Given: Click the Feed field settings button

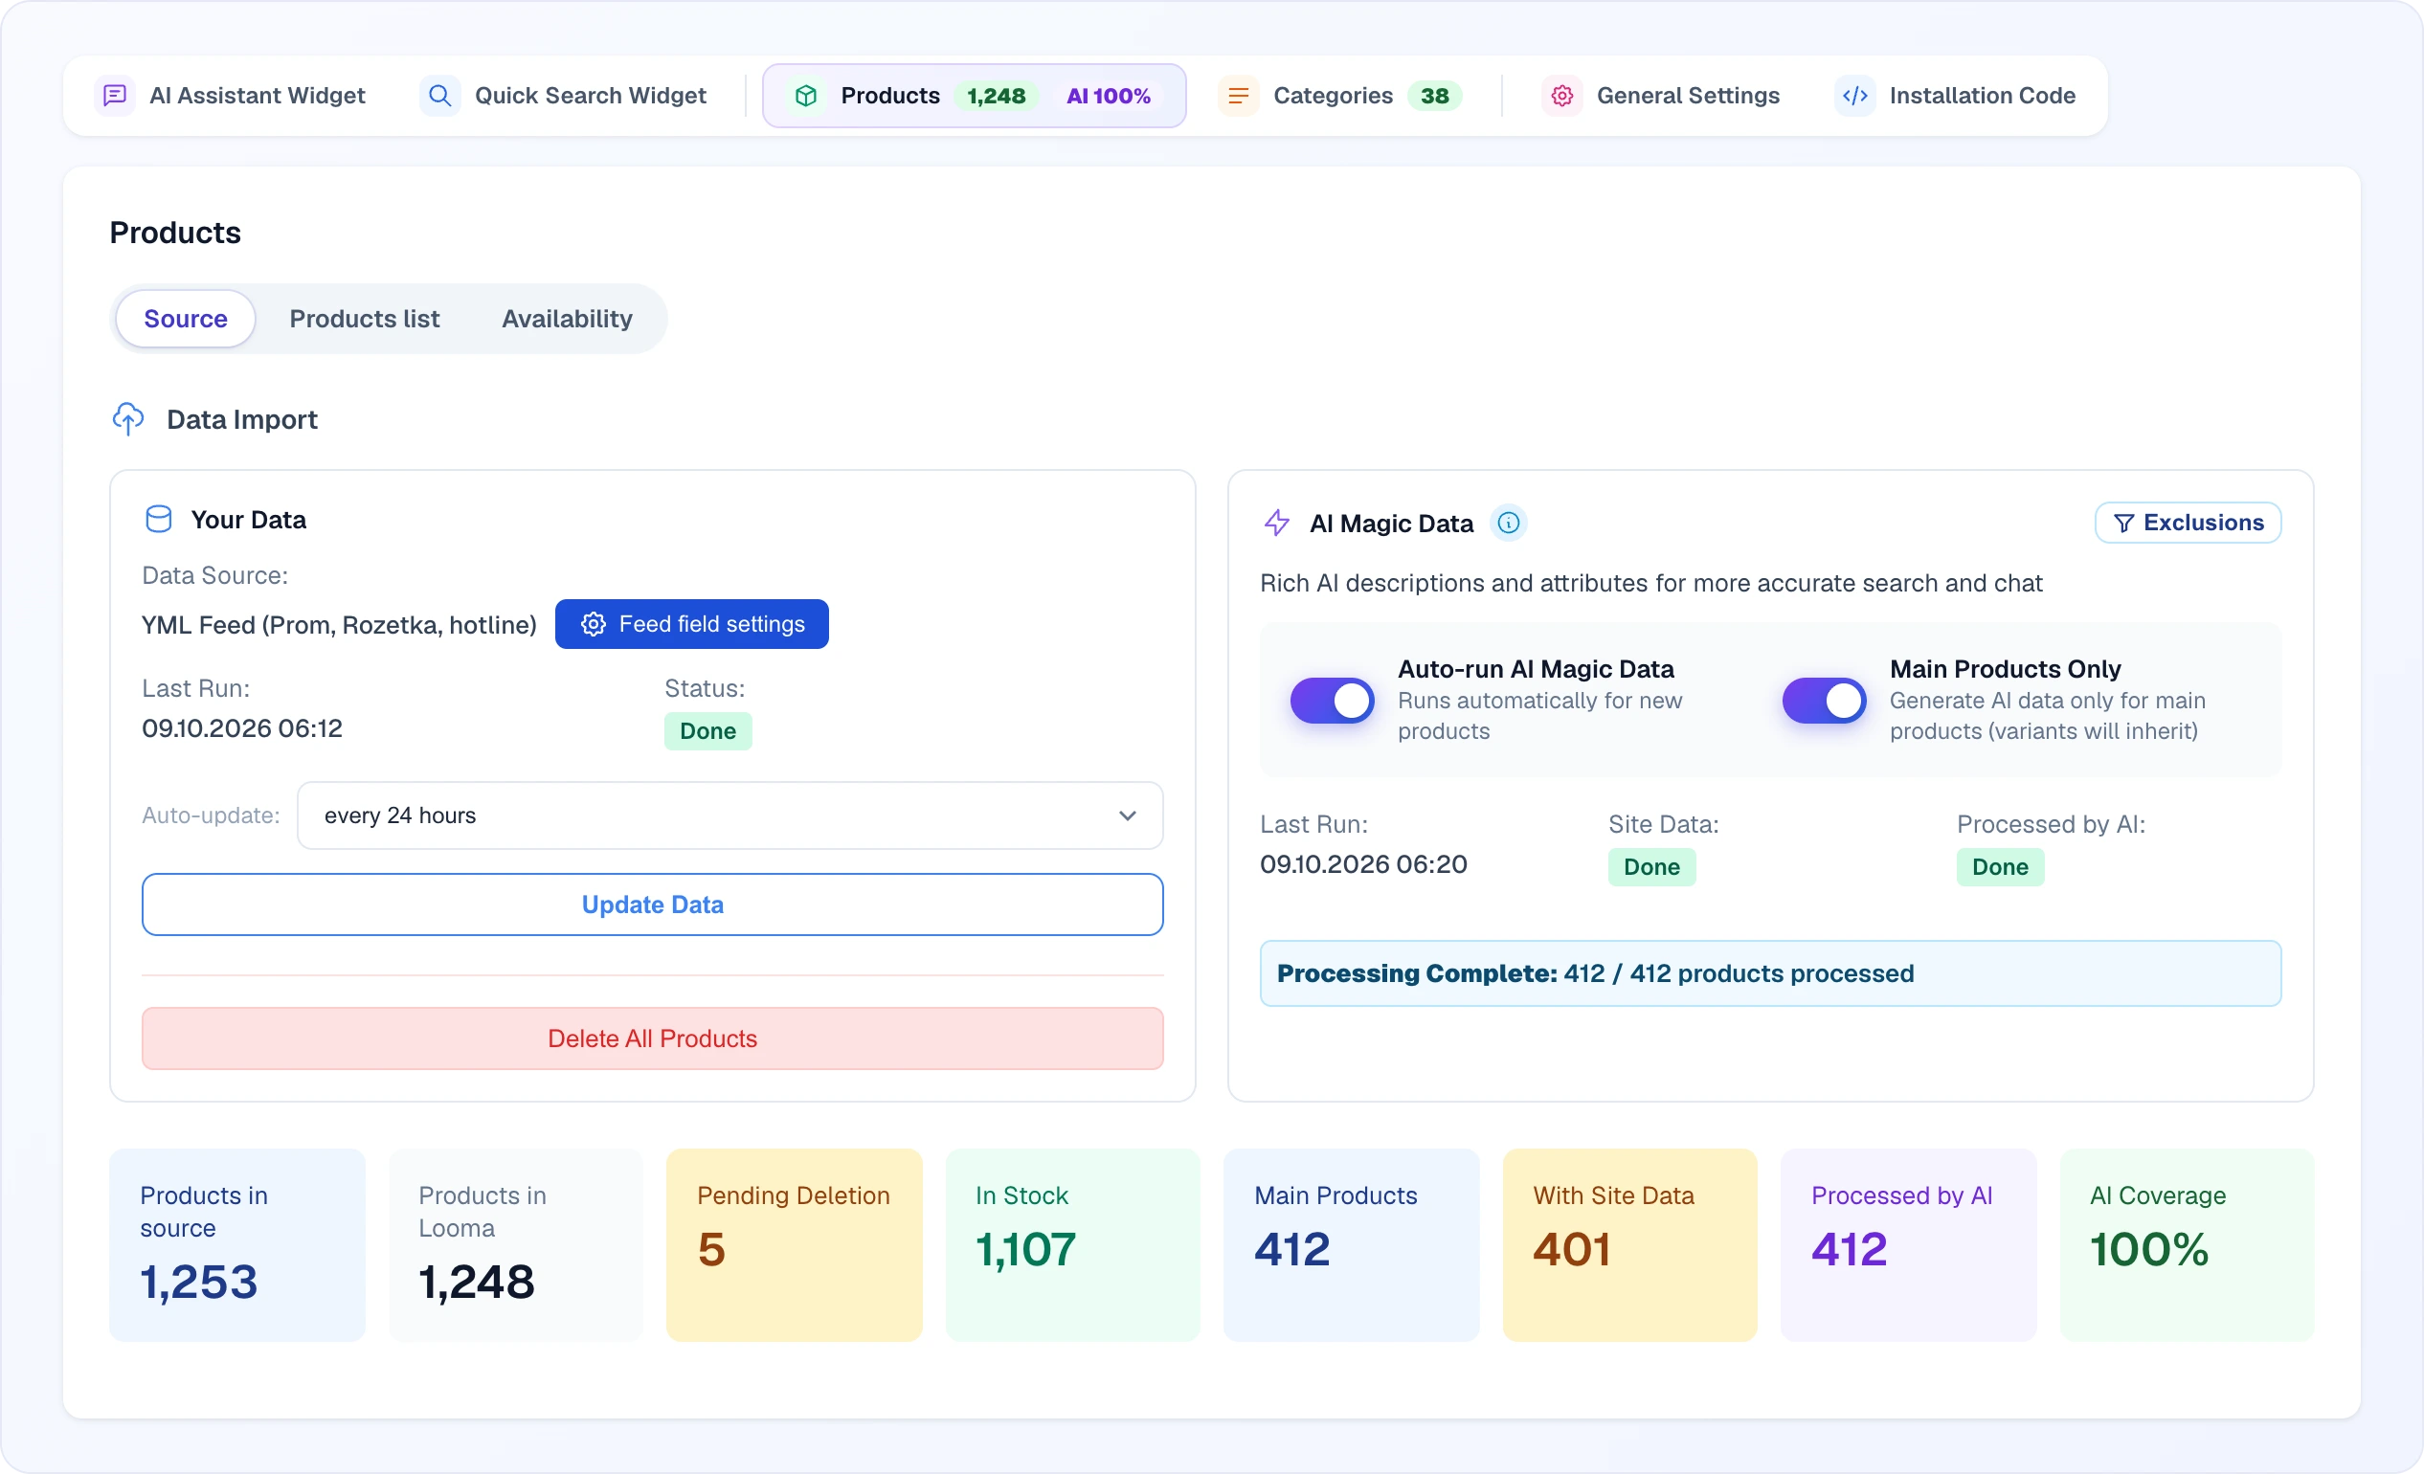Looking at the screenshot, I should [x=691, y=624].
